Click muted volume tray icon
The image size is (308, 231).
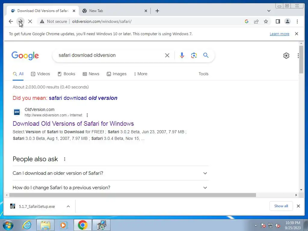pos(278,225)
